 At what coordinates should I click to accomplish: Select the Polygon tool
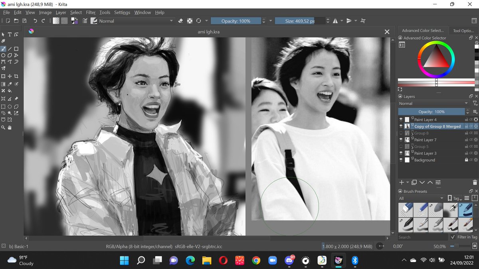(10, 55)
